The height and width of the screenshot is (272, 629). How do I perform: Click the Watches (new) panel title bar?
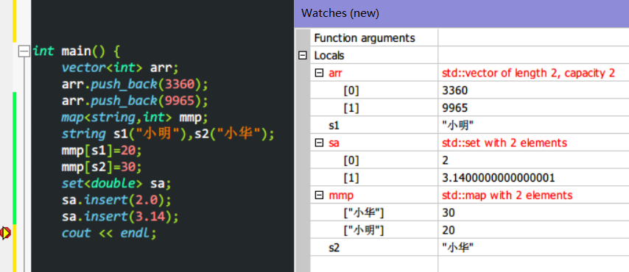461,13
